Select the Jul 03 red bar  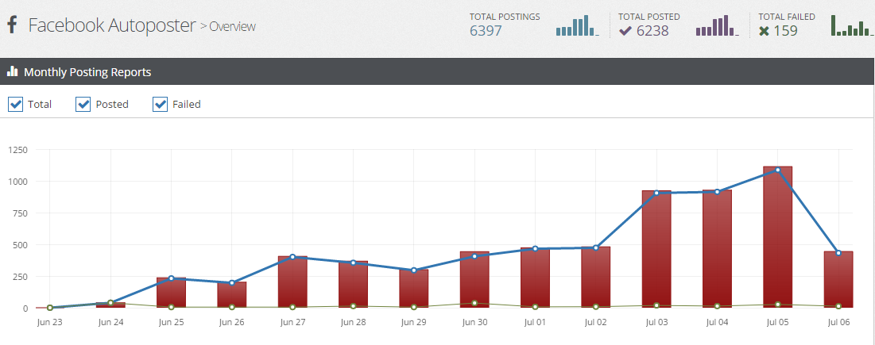pos(656,254)
